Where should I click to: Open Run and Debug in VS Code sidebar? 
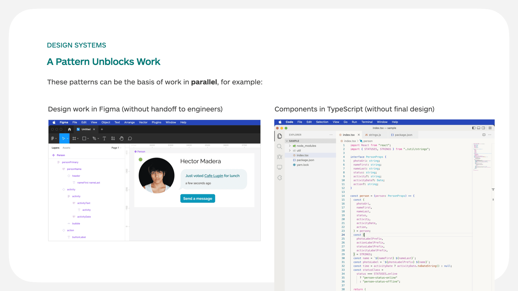coord(280,157)
